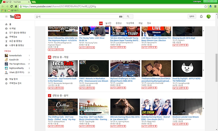Click the browser forward arrow
The image size is (218, 131).
coord(7,6)
